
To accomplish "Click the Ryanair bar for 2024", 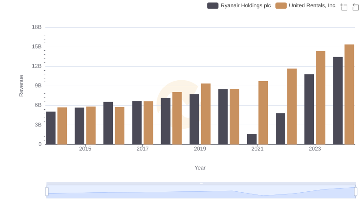I will coord(338,101).
